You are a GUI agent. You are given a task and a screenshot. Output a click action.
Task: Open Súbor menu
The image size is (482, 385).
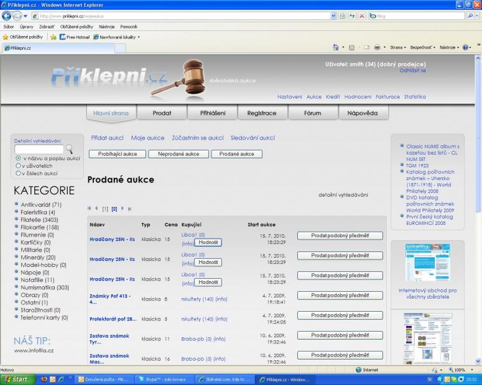(x=9, y=27)
